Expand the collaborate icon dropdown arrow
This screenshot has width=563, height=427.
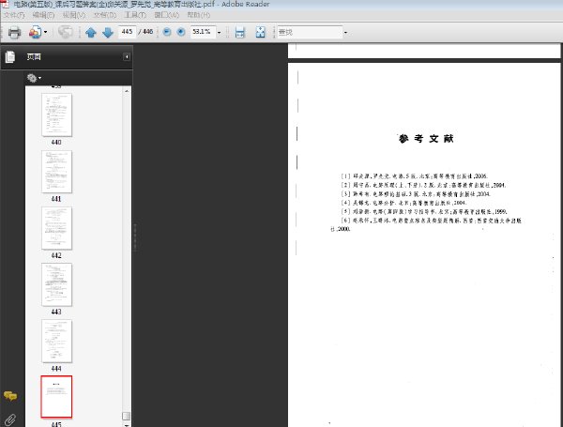[x=46, y=32]
